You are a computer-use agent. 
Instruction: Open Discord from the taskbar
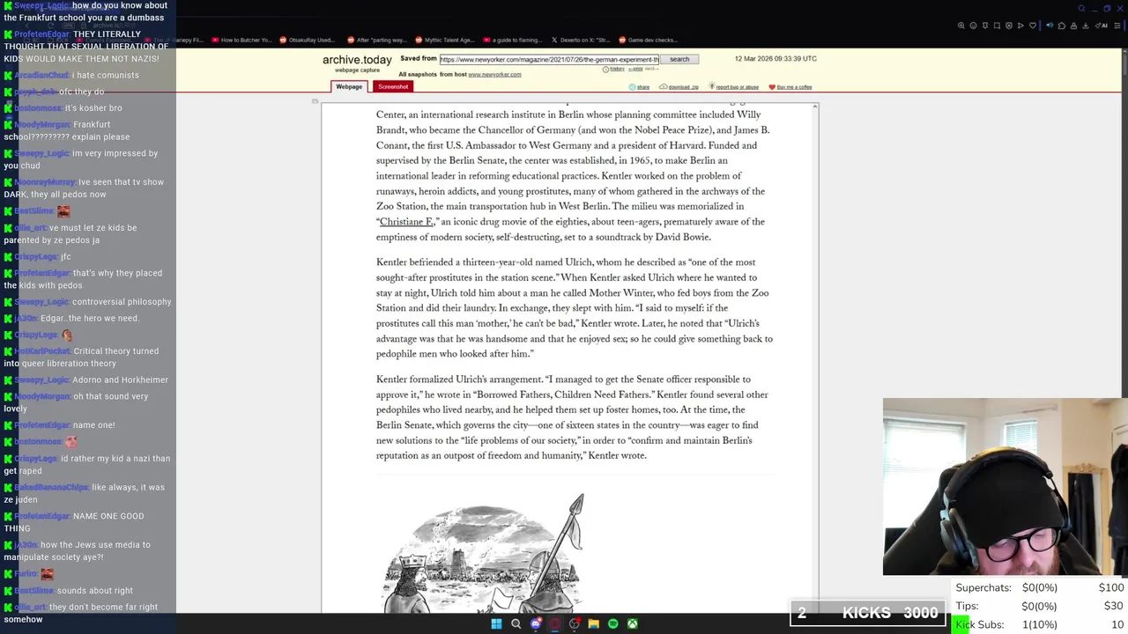[x=535, y=624]
